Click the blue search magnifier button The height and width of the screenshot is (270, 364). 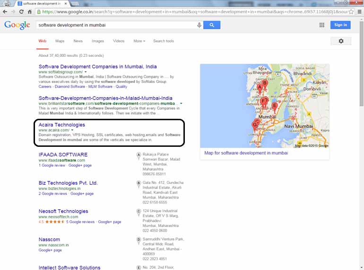(x=212, y=25)
